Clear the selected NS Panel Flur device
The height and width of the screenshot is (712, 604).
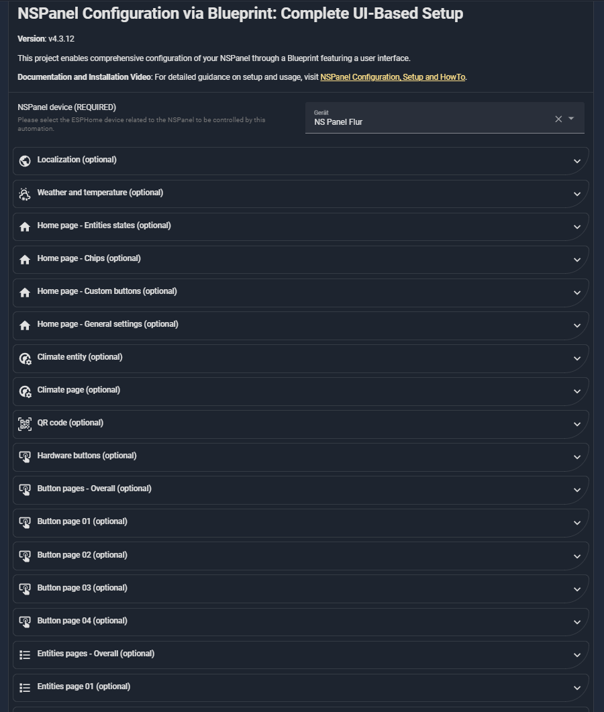point(558,119)
